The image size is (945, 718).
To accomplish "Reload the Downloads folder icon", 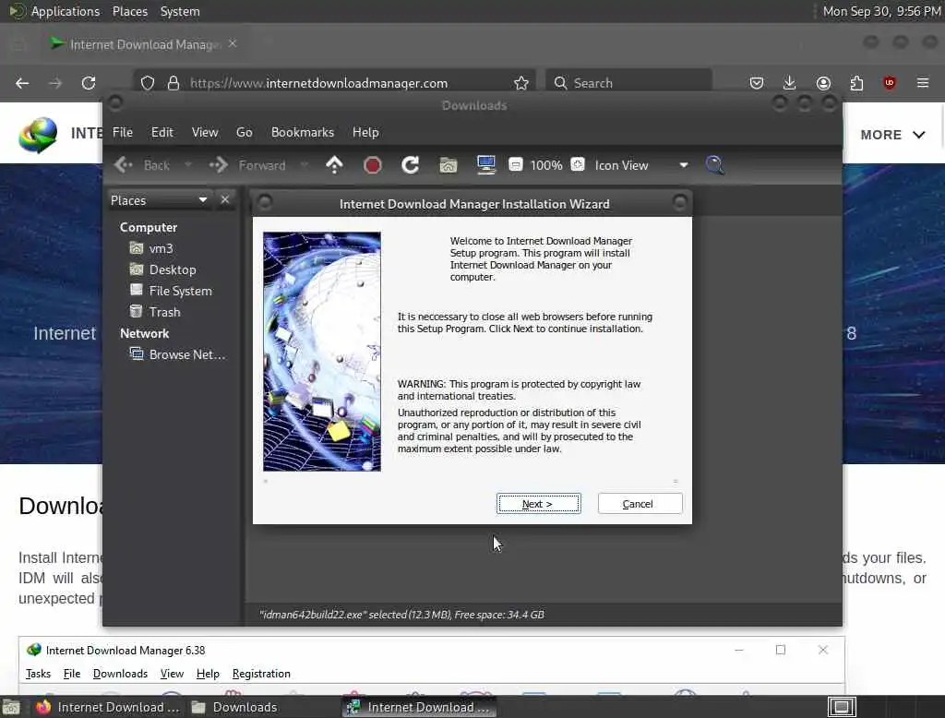I will (x=411, y=164).
